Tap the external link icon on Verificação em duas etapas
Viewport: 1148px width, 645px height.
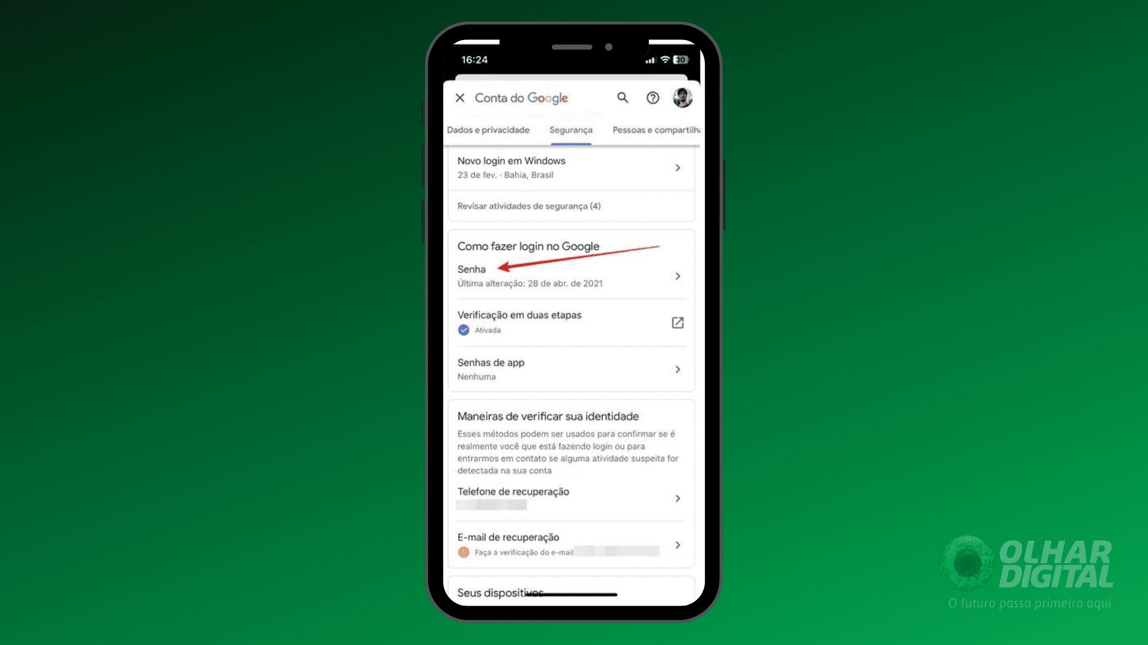click(x=676, y=322)
